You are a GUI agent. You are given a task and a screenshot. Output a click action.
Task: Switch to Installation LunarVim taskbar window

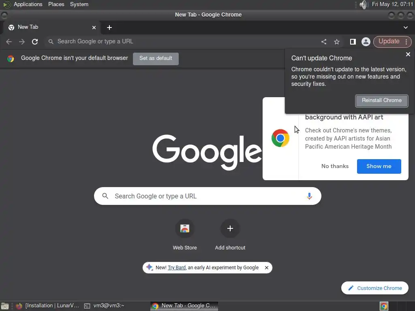48,306
